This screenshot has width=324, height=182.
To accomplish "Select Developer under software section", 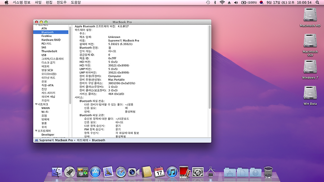I will (x=48, y=134).
